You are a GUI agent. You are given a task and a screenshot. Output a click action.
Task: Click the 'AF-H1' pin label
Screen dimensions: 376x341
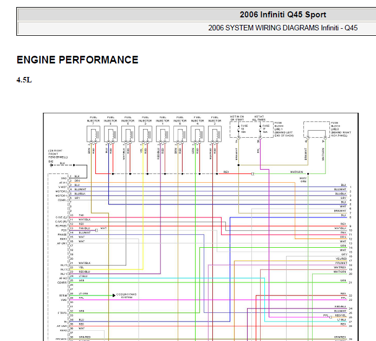point(63,183)
